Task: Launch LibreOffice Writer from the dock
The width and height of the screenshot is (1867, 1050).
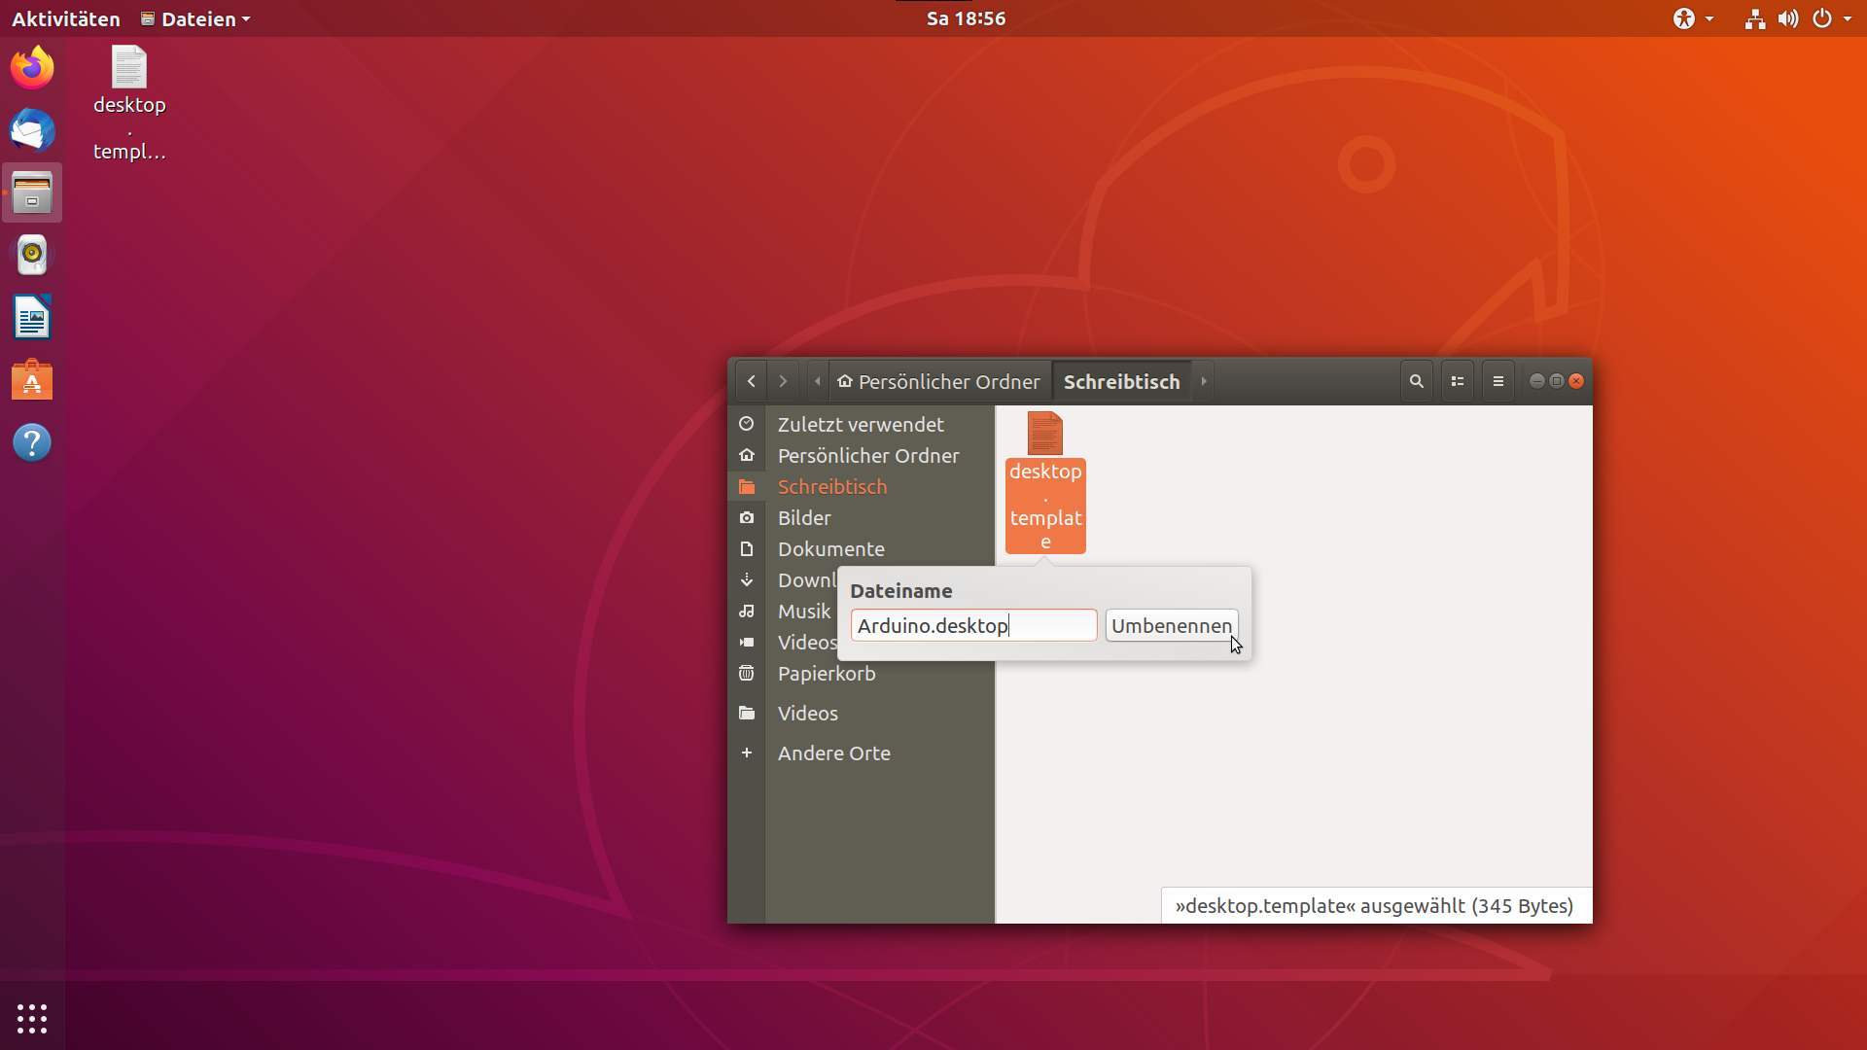Action: click(x=32, y=317)
